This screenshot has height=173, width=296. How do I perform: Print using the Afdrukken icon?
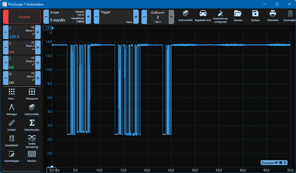coord(273,16)
